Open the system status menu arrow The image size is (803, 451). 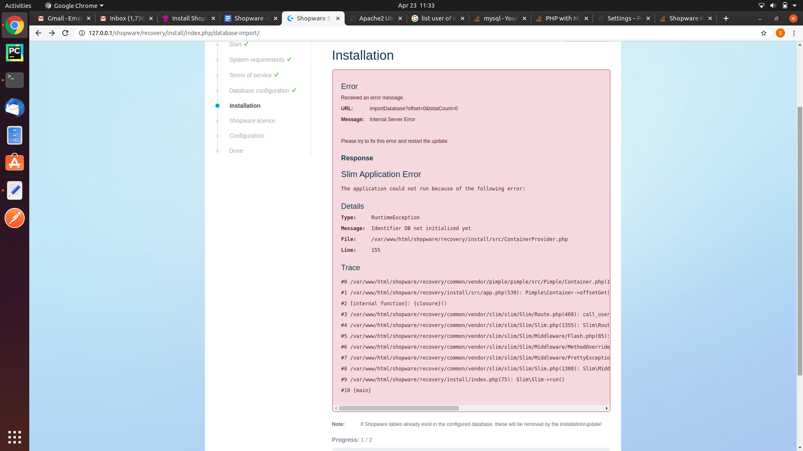[x=795, y=5]
